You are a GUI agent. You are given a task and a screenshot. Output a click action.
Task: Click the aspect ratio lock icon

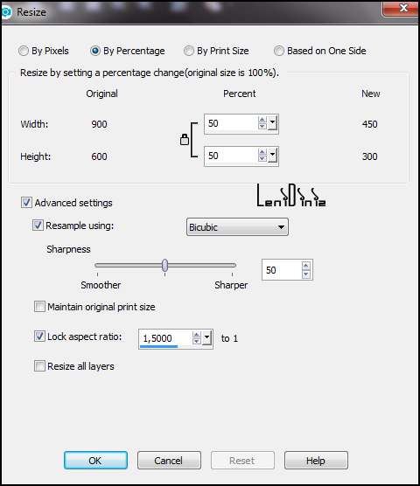pyautogui.click(x=185, y=140)
